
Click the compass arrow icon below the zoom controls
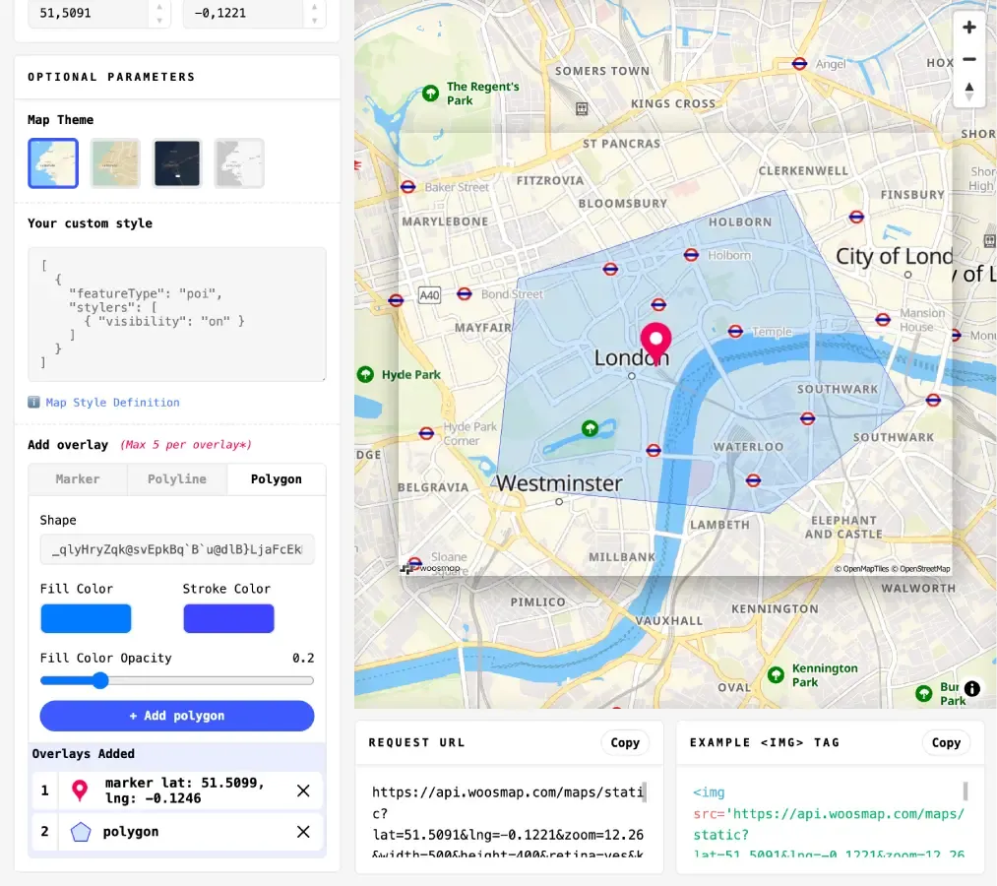tap(968, 92)
